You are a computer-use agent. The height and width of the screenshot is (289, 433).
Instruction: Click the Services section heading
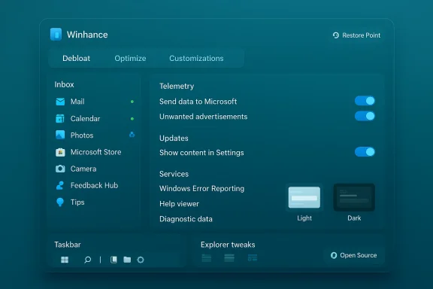click(174, 174)
